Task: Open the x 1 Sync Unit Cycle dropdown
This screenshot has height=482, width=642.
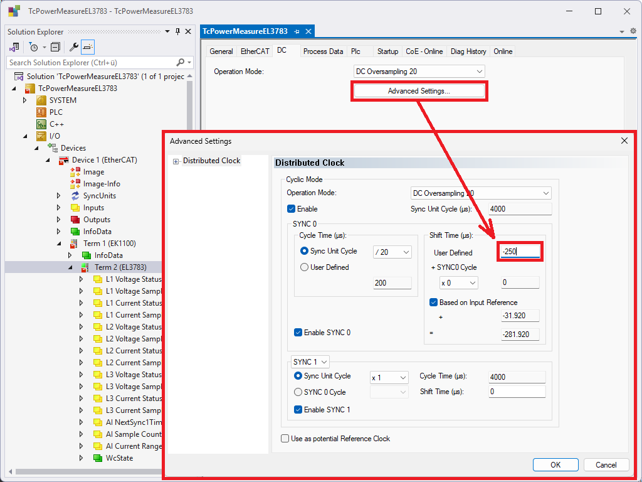Action: tap(389, 377)
